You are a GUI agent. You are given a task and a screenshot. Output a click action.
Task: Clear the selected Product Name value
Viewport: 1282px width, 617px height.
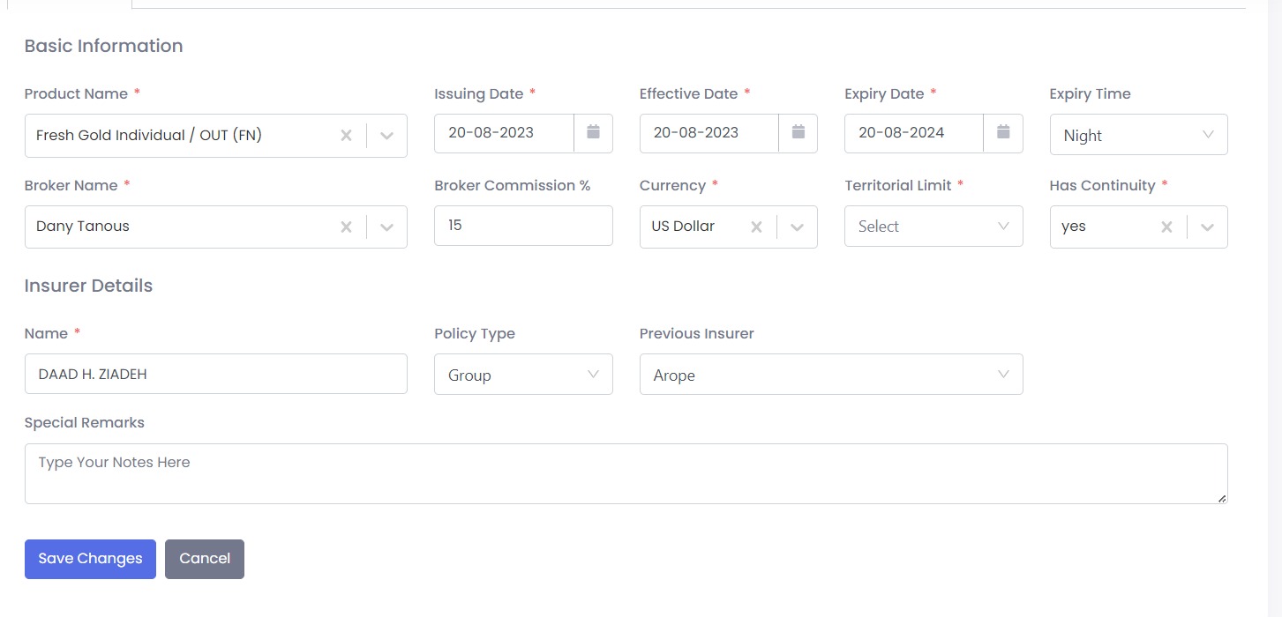[346, 136]
